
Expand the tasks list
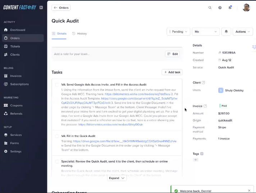pos(117,178)
